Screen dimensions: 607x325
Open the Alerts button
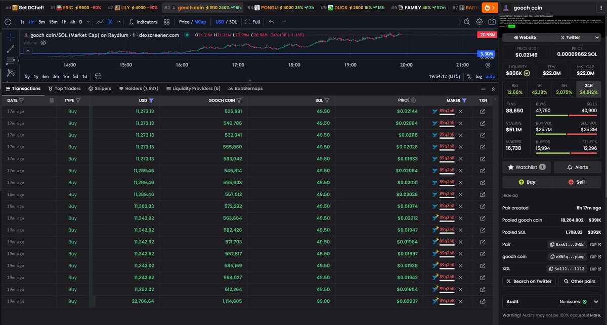(577, 167)
